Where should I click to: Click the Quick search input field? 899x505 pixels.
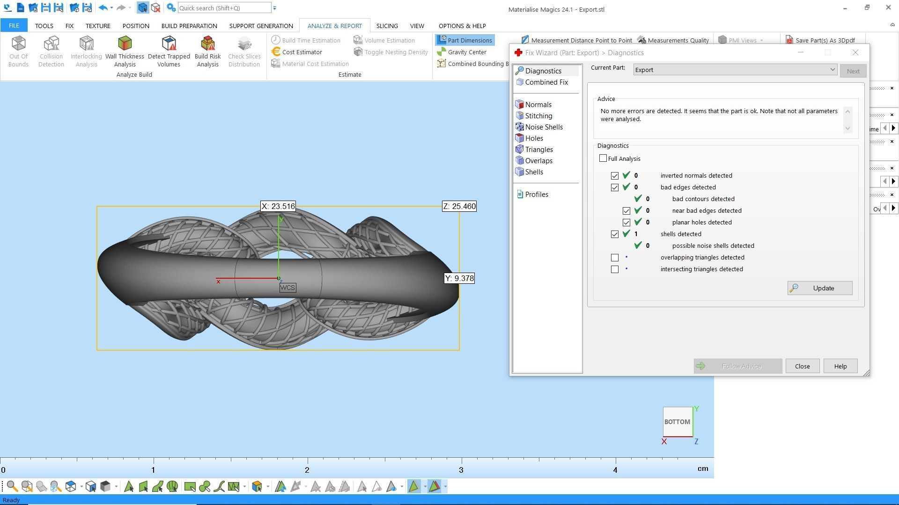click(224, 8)
